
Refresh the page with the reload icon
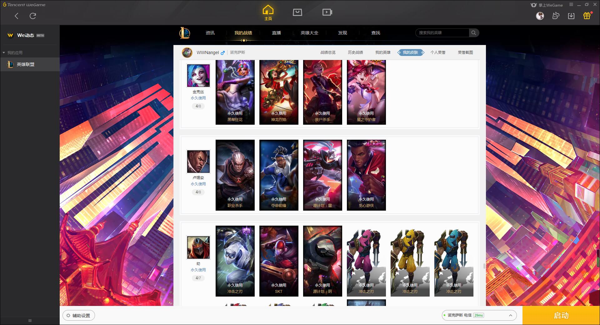point(33,16)
